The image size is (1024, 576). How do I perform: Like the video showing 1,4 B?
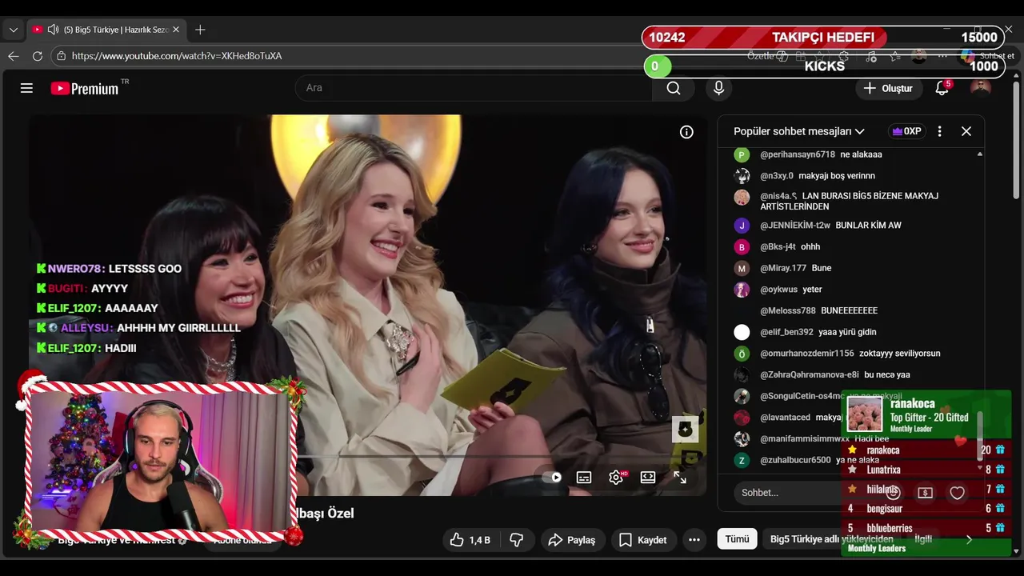coord(470,540)
